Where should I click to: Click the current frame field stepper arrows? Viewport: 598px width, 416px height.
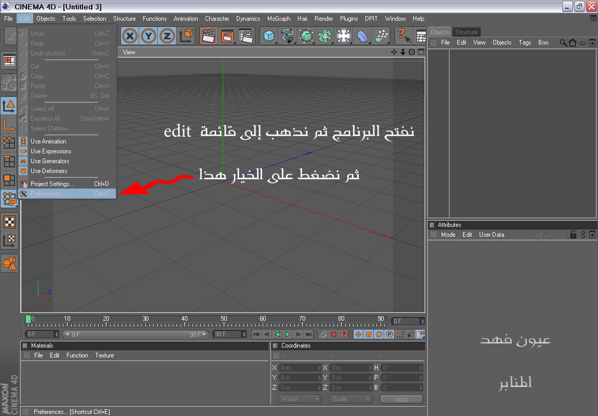(57, 334)
